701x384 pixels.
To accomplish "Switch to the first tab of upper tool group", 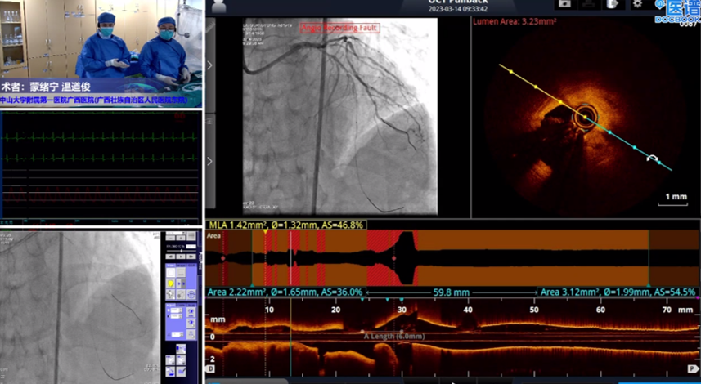I will coord(171,266).
